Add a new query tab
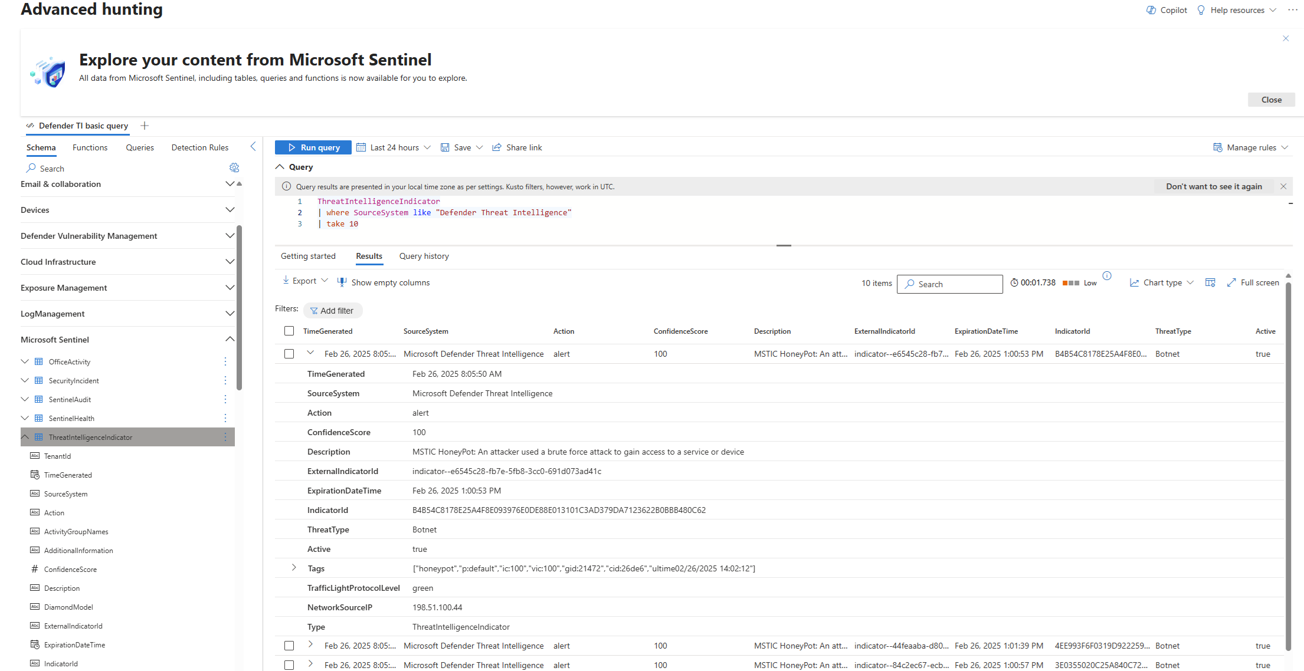 click(x=145, y=126)
